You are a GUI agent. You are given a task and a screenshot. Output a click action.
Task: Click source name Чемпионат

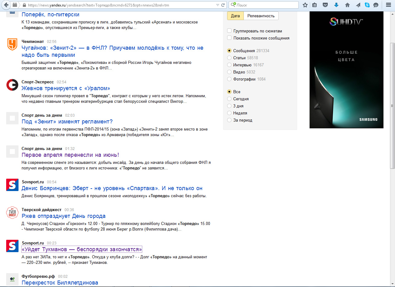(x=33, y=41)
